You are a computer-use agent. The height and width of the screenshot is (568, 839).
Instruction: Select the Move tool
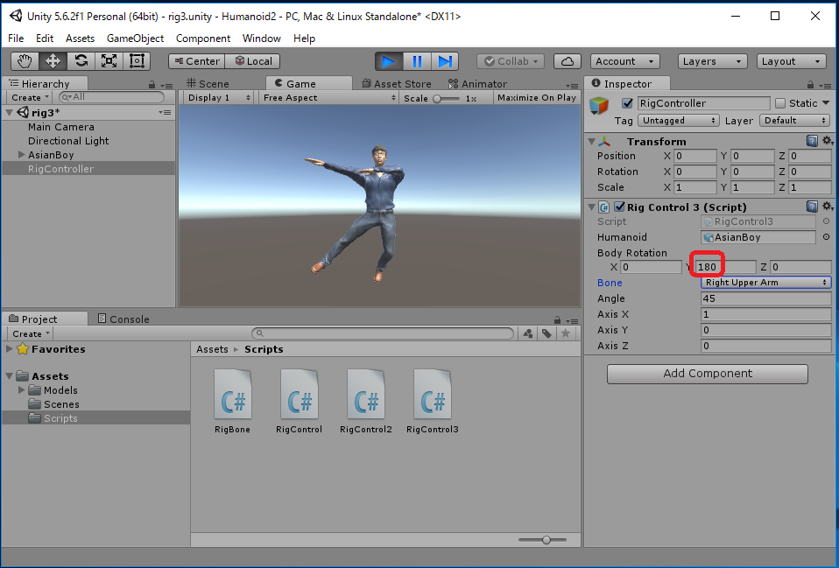click(53, 61)
